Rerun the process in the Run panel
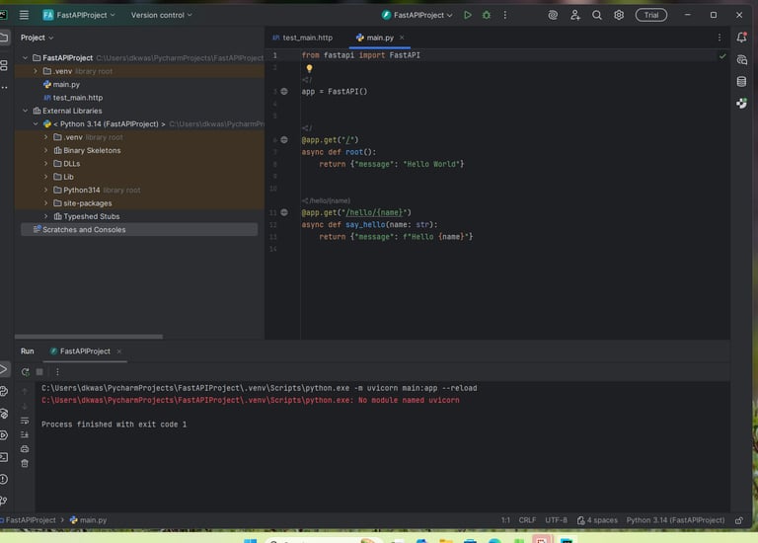The height and width of the screenshot is (543, 758). pyautogui.click(x=26, y=371)
